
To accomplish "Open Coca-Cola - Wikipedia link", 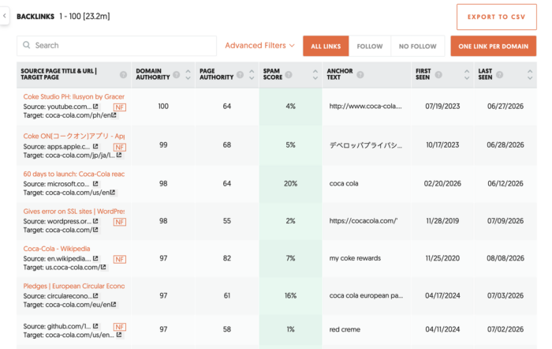I will click(57, 249).
